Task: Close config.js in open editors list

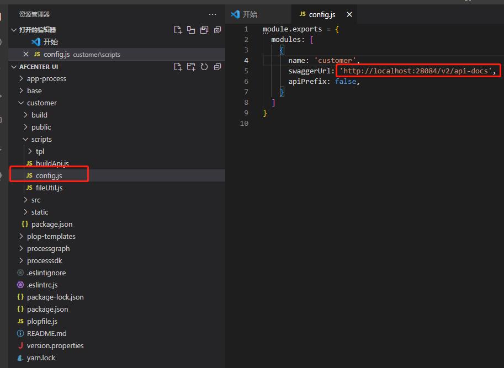Action: point(25,54)
